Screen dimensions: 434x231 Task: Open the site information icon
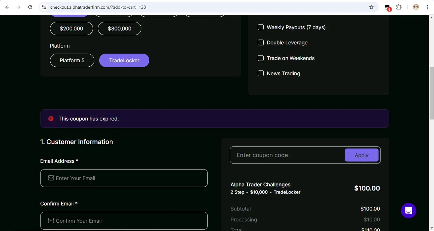click(44, 7)
